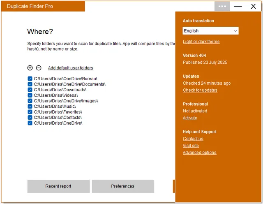
Task: Select the C:\Users\Driss\Music\ path text
Action: (55, 106)
